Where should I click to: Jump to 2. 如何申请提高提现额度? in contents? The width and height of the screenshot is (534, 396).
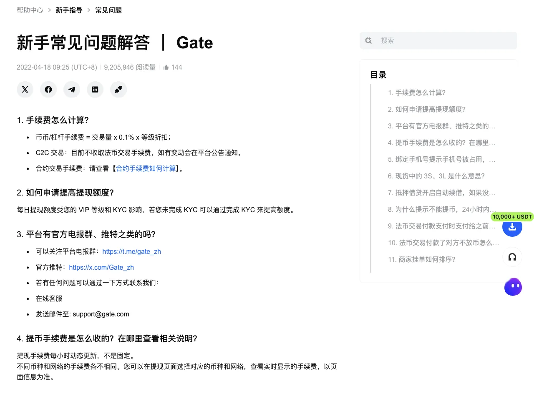427,109
